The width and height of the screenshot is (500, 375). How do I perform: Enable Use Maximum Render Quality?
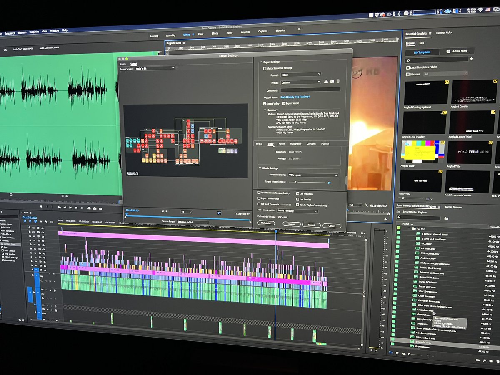click(x=259, y=193)
